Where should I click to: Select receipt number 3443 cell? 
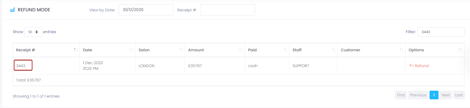point(23,66)
